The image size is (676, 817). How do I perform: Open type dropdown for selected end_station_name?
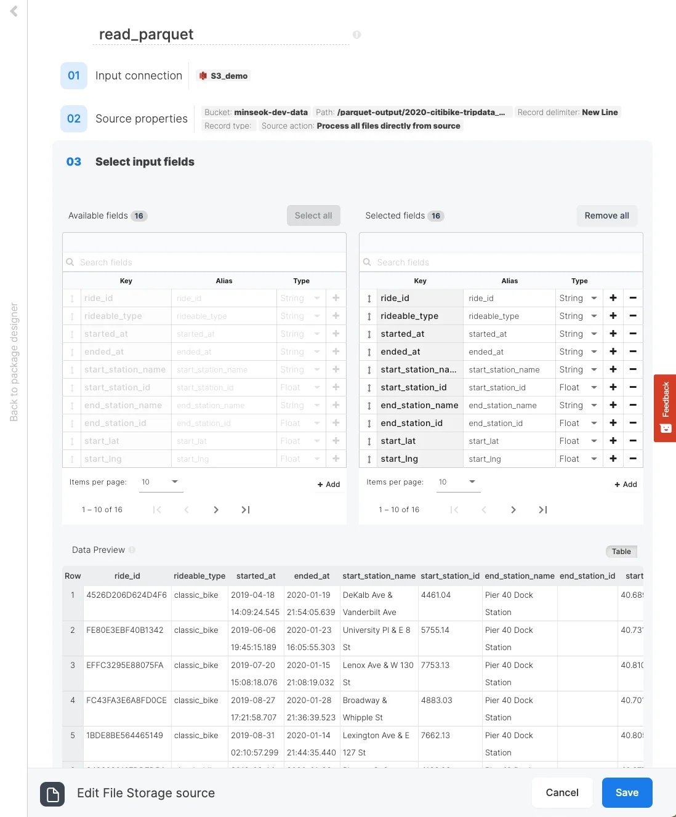[x=579, y=405]
